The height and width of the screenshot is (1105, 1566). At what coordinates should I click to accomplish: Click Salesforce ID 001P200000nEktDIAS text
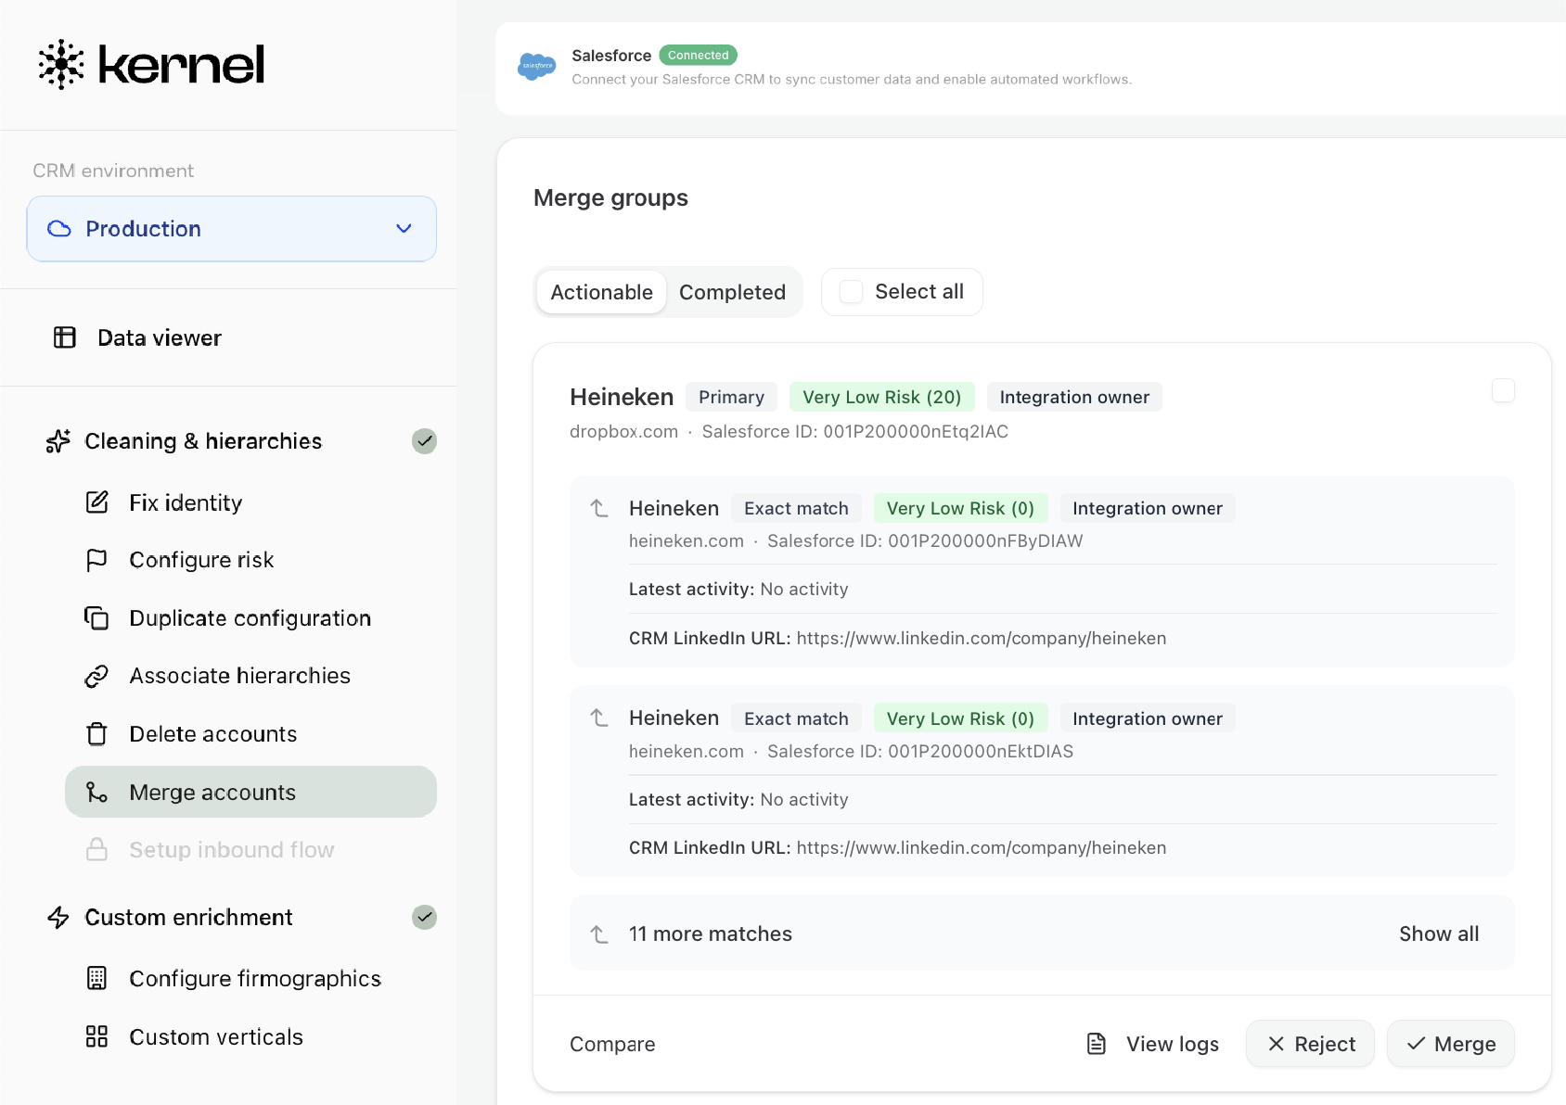point(920,751)
